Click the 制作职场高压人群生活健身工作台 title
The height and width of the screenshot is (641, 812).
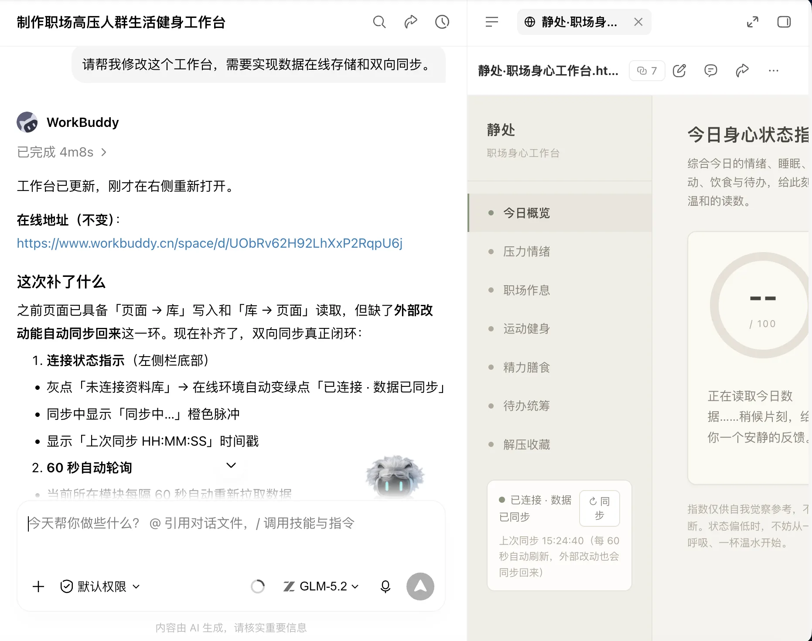pos(121,22)
